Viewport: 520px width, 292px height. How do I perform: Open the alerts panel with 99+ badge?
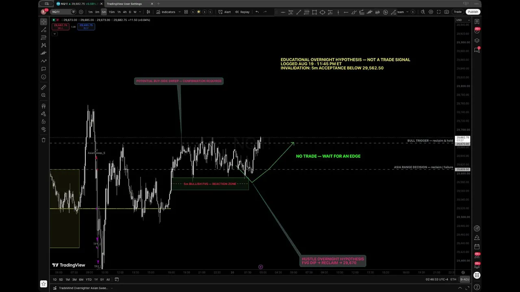[x=477, y=30]
